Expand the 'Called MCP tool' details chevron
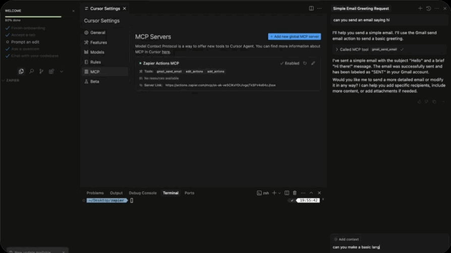Screen dimensions: 451x253 click(x=337, y=50)
